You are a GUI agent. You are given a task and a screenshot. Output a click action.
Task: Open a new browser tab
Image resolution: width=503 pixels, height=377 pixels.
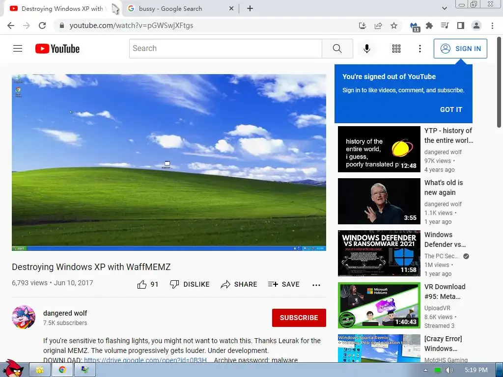pyautogui.click(x=250, y=9)
